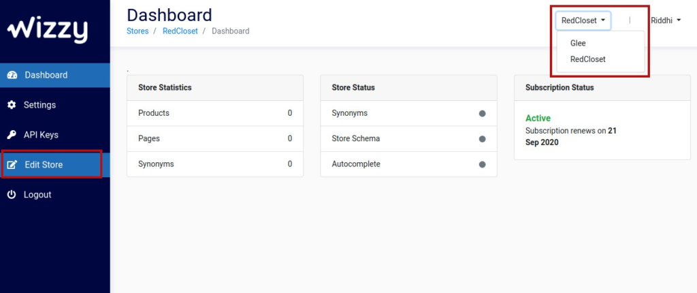Click the Store Schema status dot
Viewport: 697px width, 293px height.
(483, 139)
